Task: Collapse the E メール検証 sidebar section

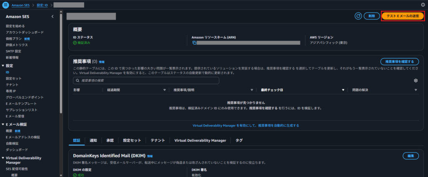Action: point(3,125)
